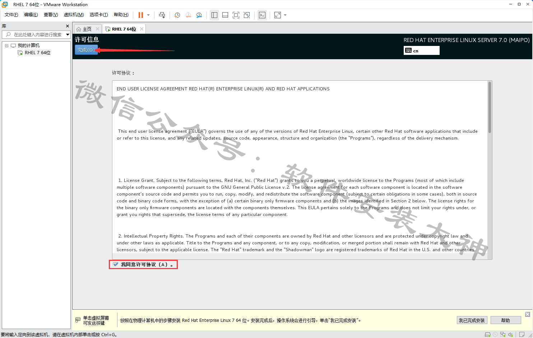The image size is (533, 338).
Task: Click the keyboard icon in the install hint bar
Action: [x=78, y=320]
